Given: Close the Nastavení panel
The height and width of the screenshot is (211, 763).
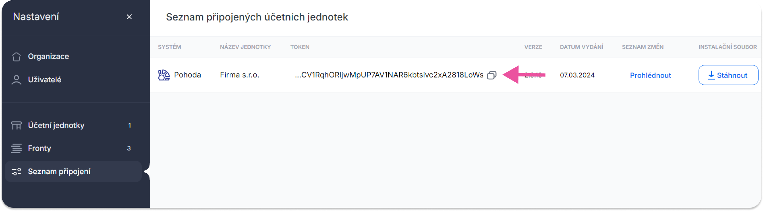Looking at the screenshot, I should (x=129, y=17).
